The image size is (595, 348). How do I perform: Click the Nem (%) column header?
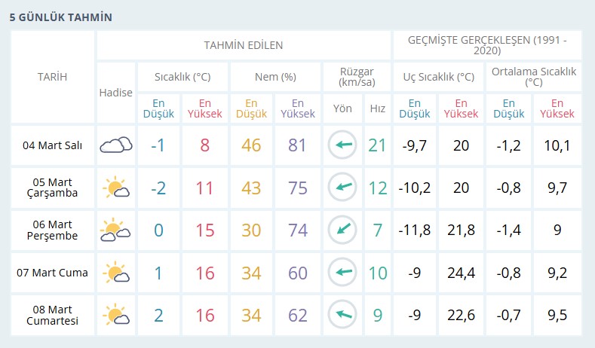point(275,77)
